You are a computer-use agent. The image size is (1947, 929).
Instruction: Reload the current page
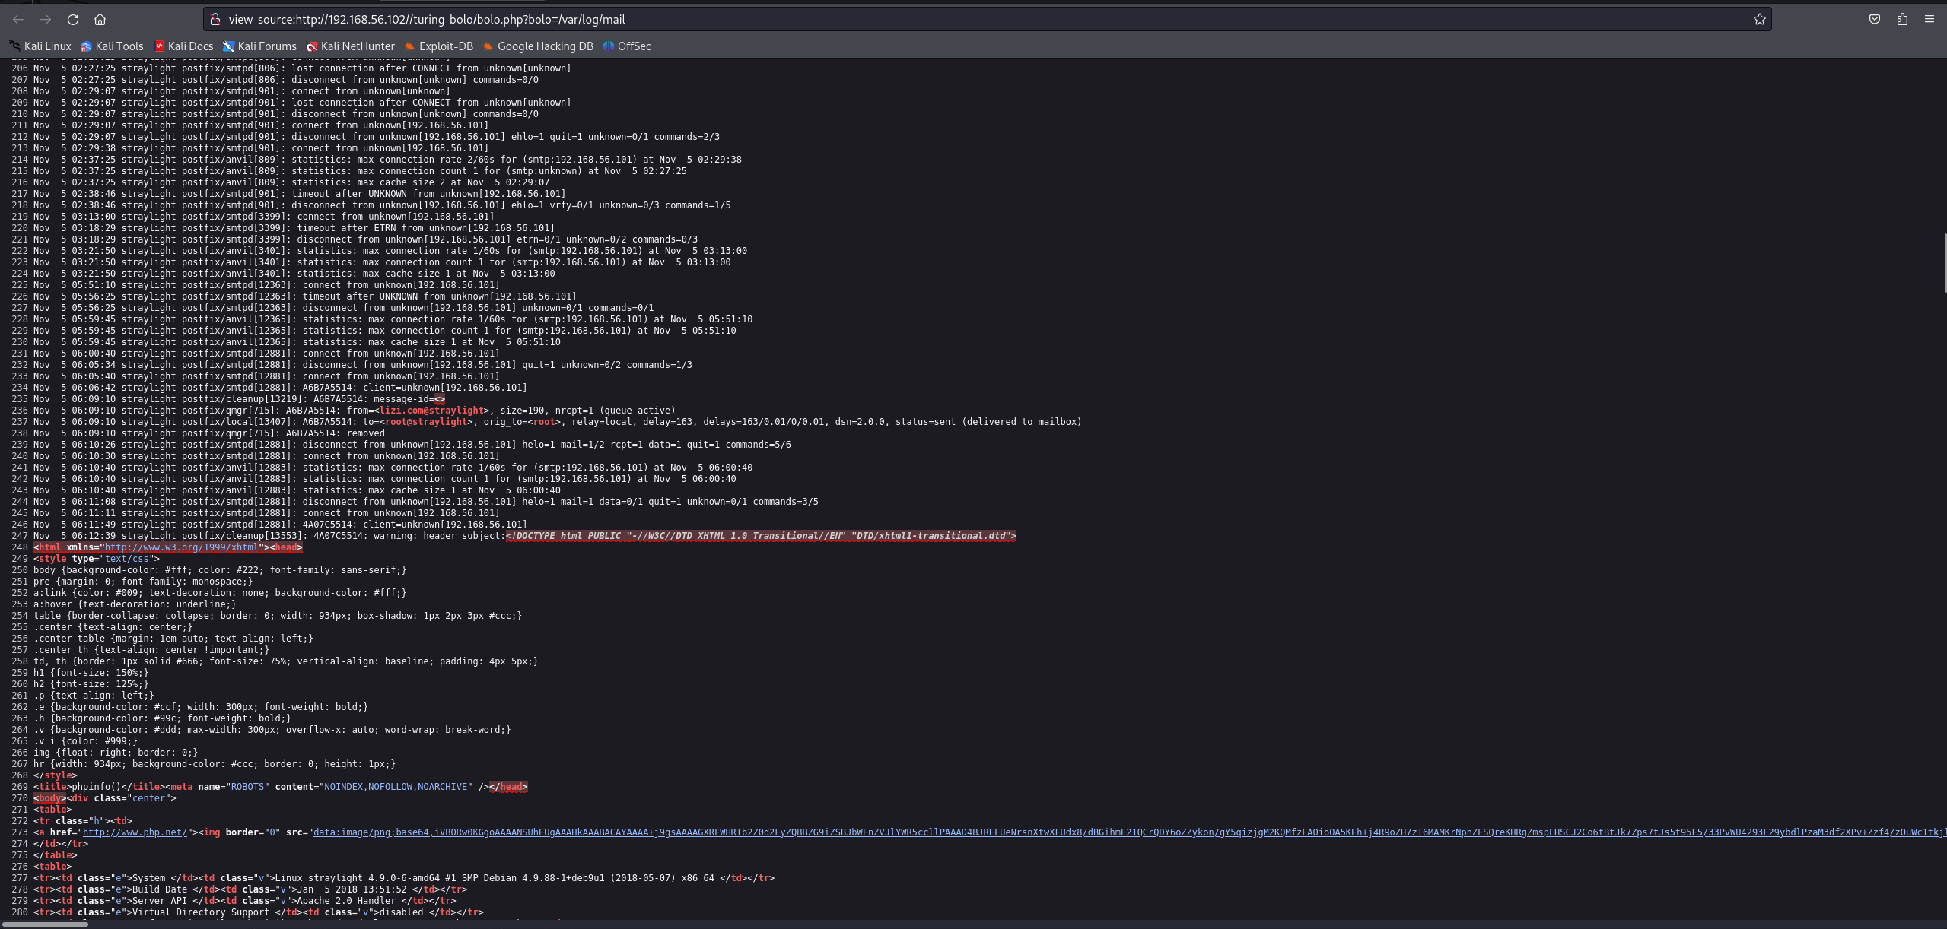coord(73,20)
